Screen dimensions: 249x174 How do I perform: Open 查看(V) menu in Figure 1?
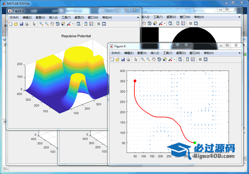(x=40, y=17)
